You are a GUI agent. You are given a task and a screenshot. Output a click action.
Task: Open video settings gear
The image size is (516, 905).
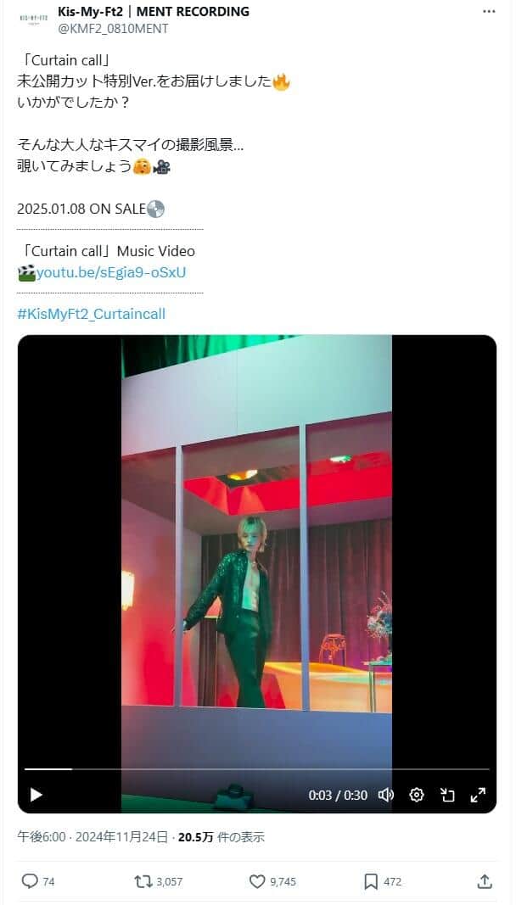pos(417,795)
